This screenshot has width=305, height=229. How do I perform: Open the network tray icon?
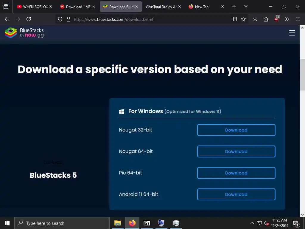pos(259,223)
